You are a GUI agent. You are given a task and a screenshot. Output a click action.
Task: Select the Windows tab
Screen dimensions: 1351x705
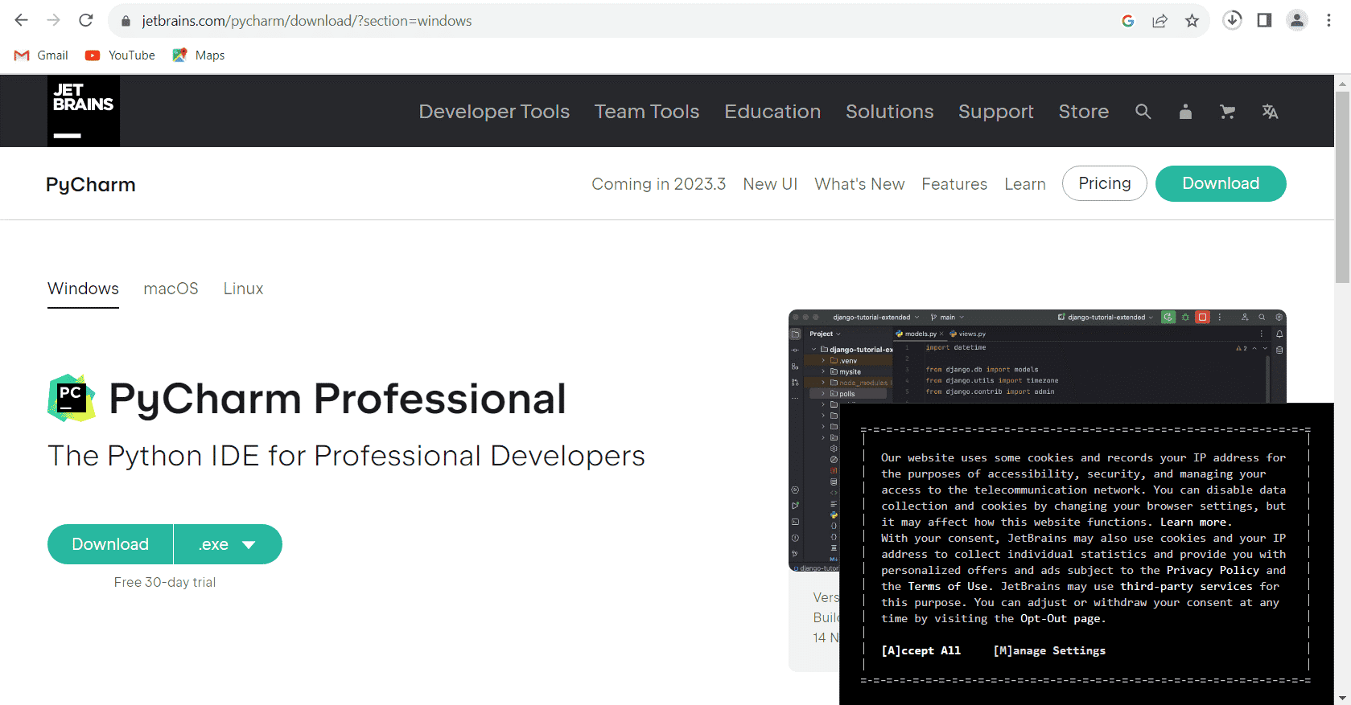pos(83,289)
